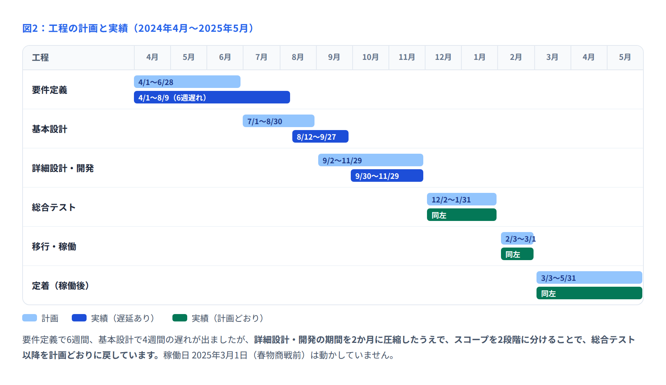666x385 pixels.
Task: Click the 2月 column header
Action: [x=516, y=57]
